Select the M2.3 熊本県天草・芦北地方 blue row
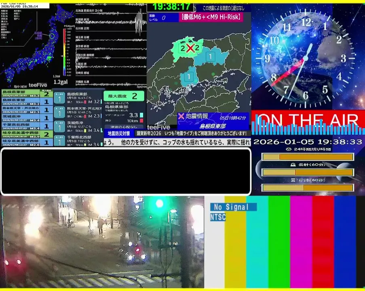This screenshot has width=365, height=291. coord(27,110)
